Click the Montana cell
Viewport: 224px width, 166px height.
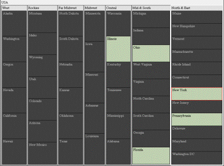pos(42,21)
